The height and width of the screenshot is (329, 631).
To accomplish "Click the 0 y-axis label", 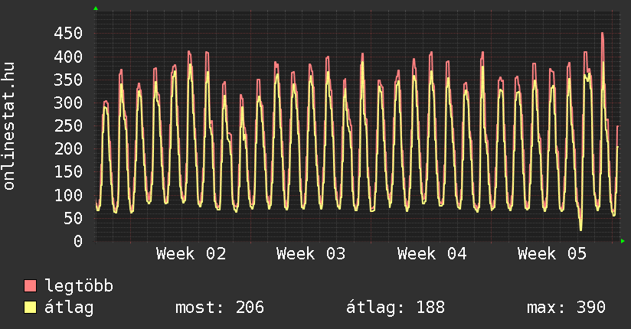I will (x=77, y=241).
